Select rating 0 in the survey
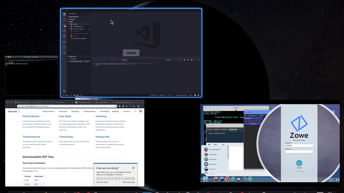344x193 pixels. tap(98, 179)
